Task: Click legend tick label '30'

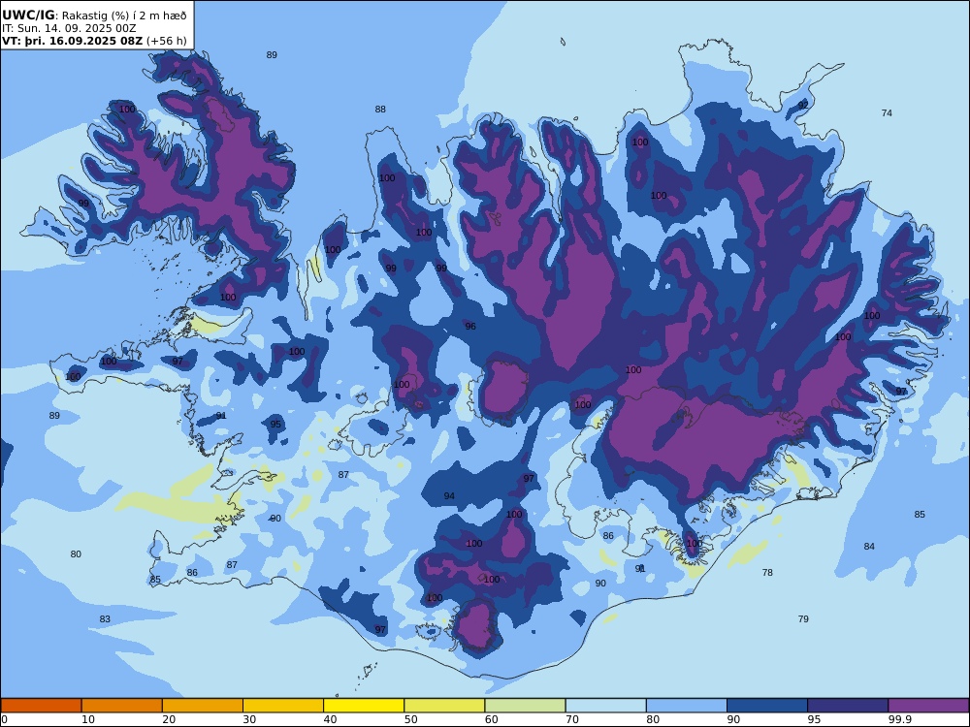Action: [249, 719]
